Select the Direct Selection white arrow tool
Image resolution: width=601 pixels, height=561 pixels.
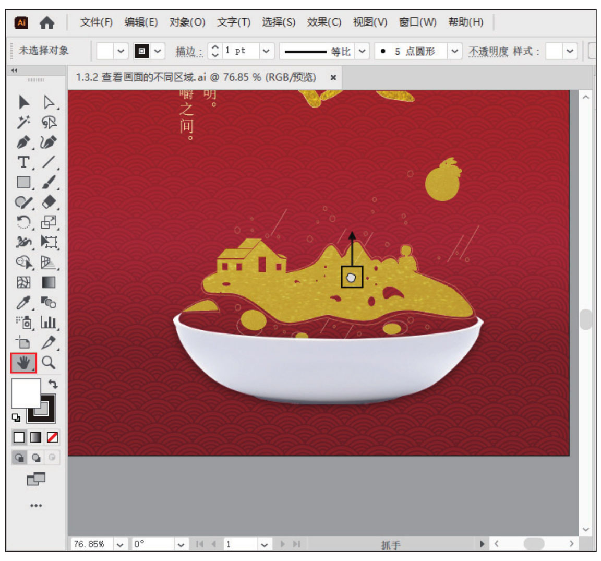pyautogui.click(x=49, y=102)
